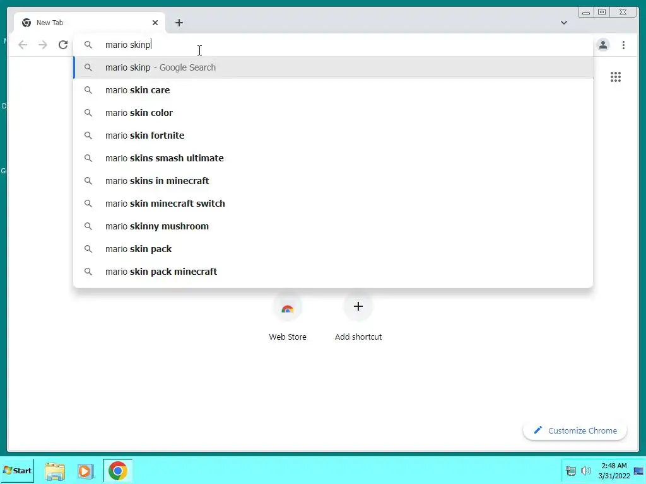646x484 pixels.
Task: Click the Add shortcut plus tile
Action: click(x=358, y=318)
